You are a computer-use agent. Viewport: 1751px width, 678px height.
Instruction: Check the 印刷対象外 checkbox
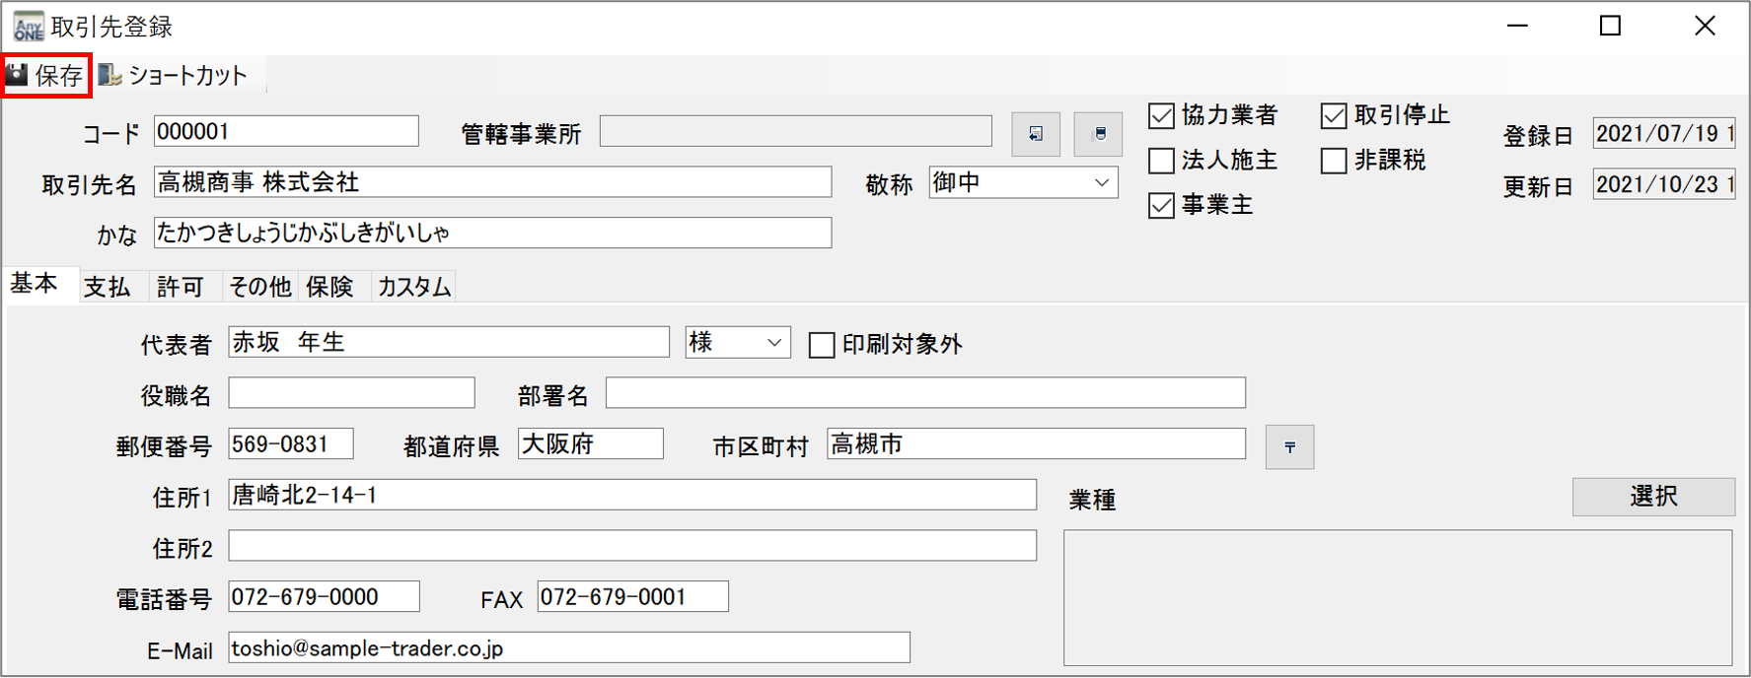[821, 345]
